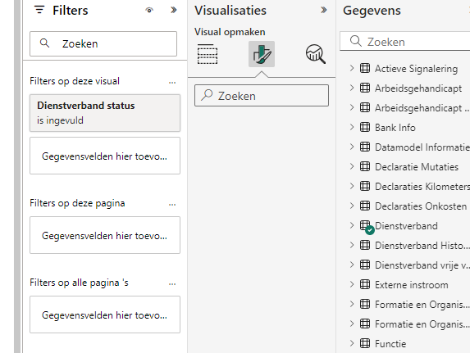
Task: Click the add data fields box under all-pages filters
Action: (x=105, y=315)
